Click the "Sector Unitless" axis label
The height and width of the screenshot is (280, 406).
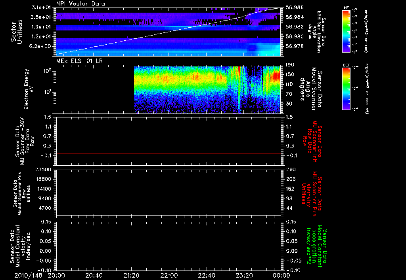[17, 32]
